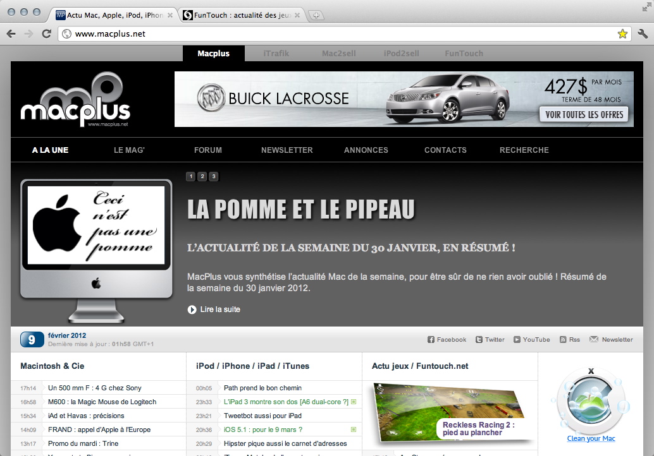Close the Clean your Mac ad with X
Image resolution: width=654 pixels, height=456 pixels.
pyautogui.click(x=591, y=371)
